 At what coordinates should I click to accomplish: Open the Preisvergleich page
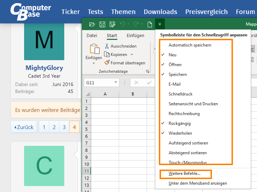pos(206,12)
